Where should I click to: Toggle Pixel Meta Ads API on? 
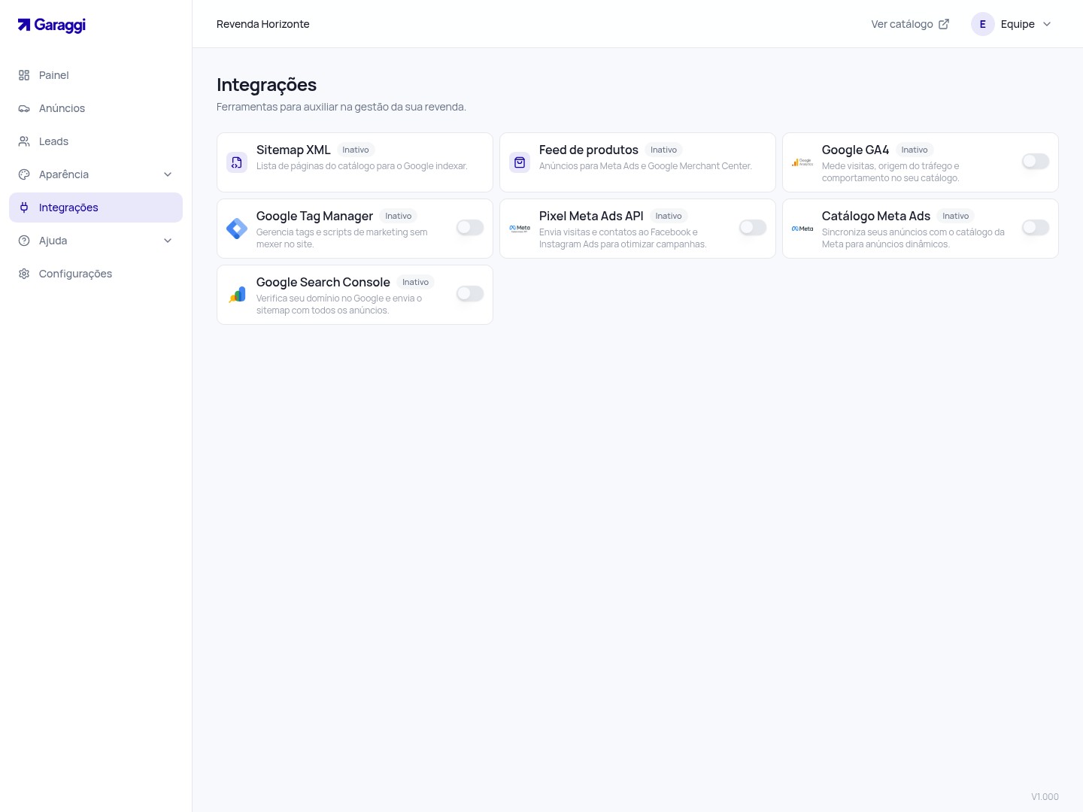pyautogui.click(x=753, y=228)
